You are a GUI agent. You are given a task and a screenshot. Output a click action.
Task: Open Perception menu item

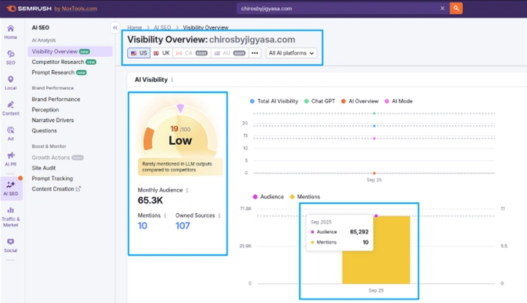point(46,110)
